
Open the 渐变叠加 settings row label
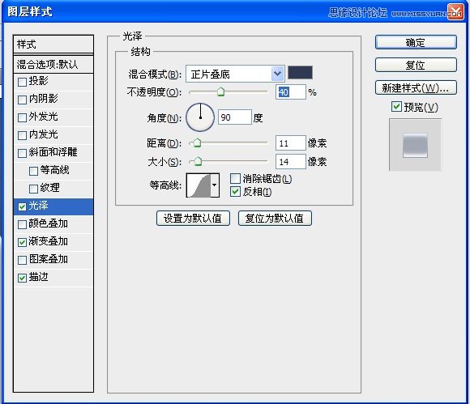(x=49, y=241)
